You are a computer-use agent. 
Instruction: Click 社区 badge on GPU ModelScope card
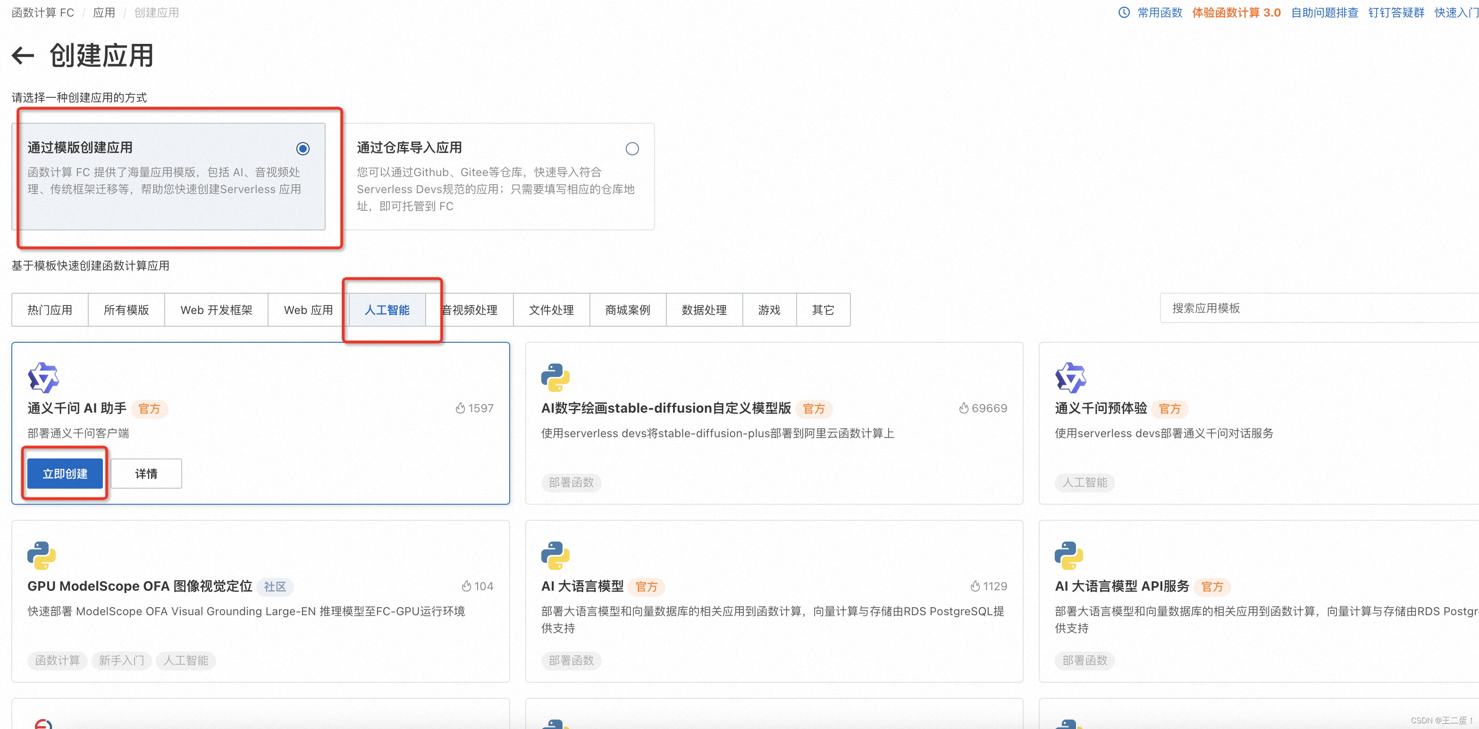(275, 586)
